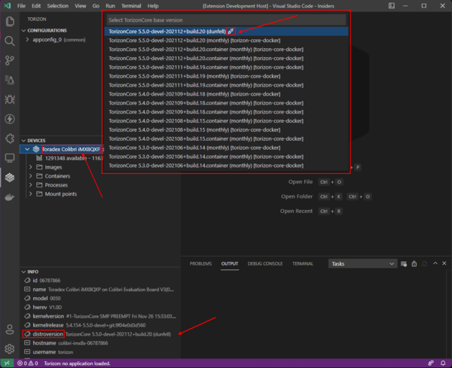Collapse the CONFIGURATIONS section
452x368 pixels.
point(23,31)
